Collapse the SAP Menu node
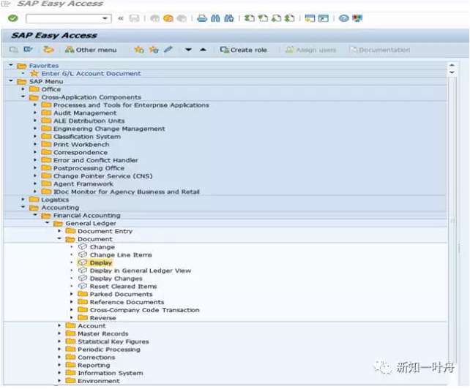Image resolution: width=470 pixels, height=389 pixels. (x=11, y=81)
